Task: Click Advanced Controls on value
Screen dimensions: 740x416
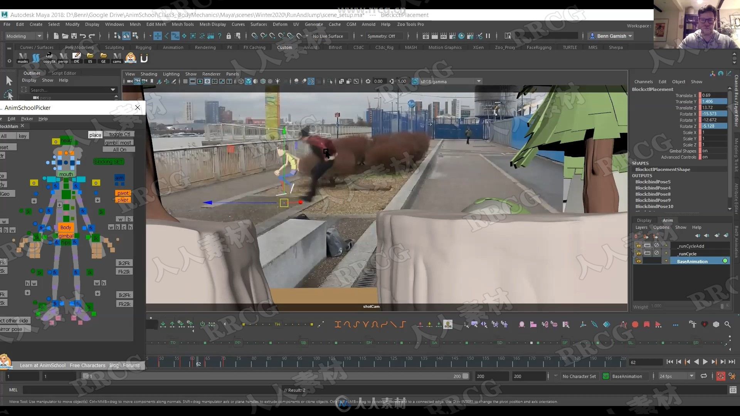Action: pyautogui.click(x=714, y=157)
